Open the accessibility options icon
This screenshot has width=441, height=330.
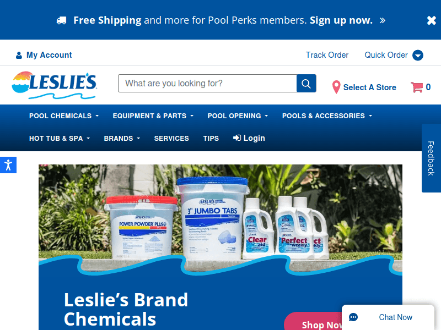click(x=8, y=165)
